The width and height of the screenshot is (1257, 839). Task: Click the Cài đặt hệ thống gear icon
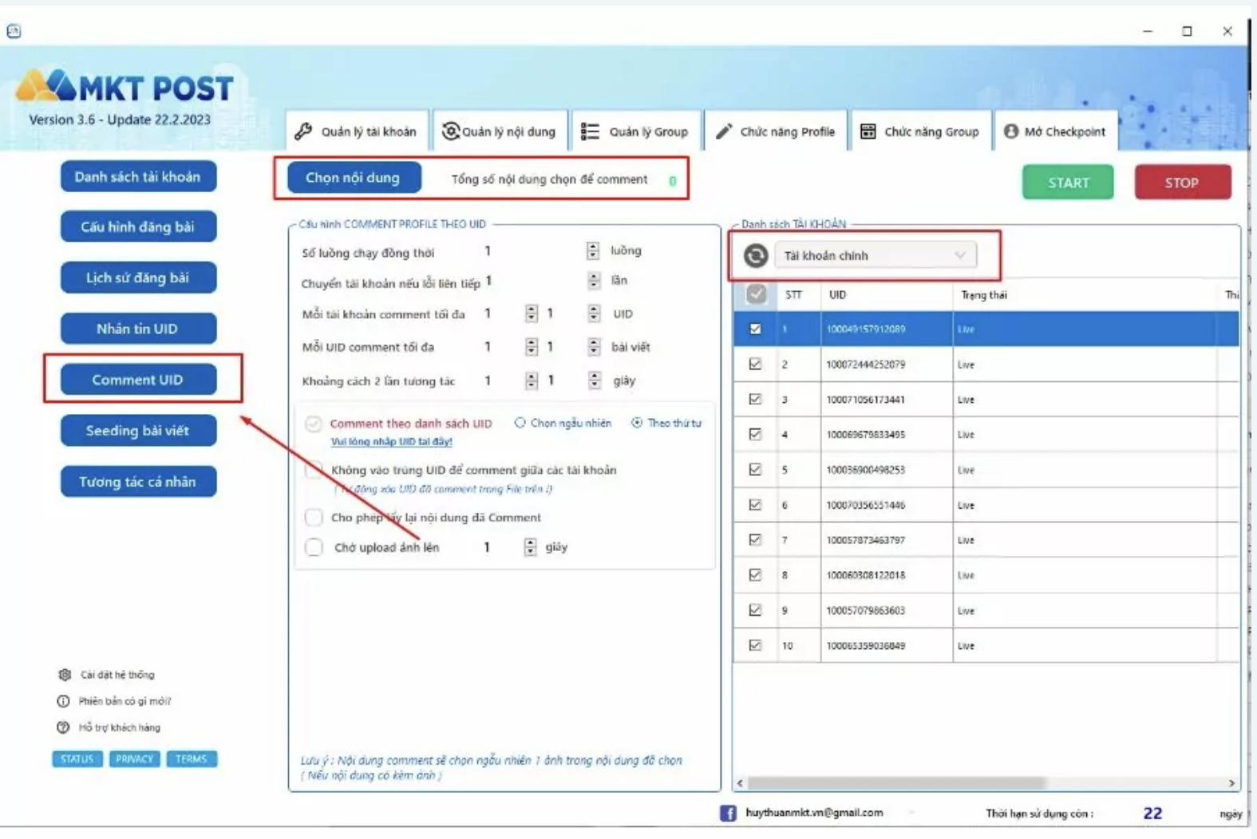tap(65, 675)
